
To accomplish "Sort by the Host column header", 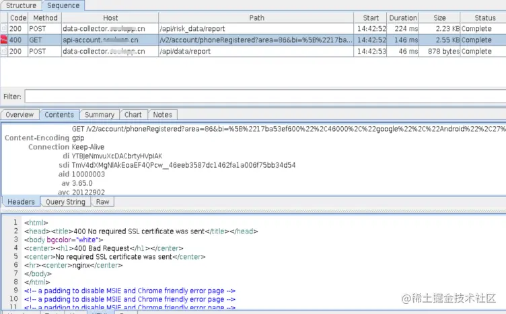I will (110, 17).
